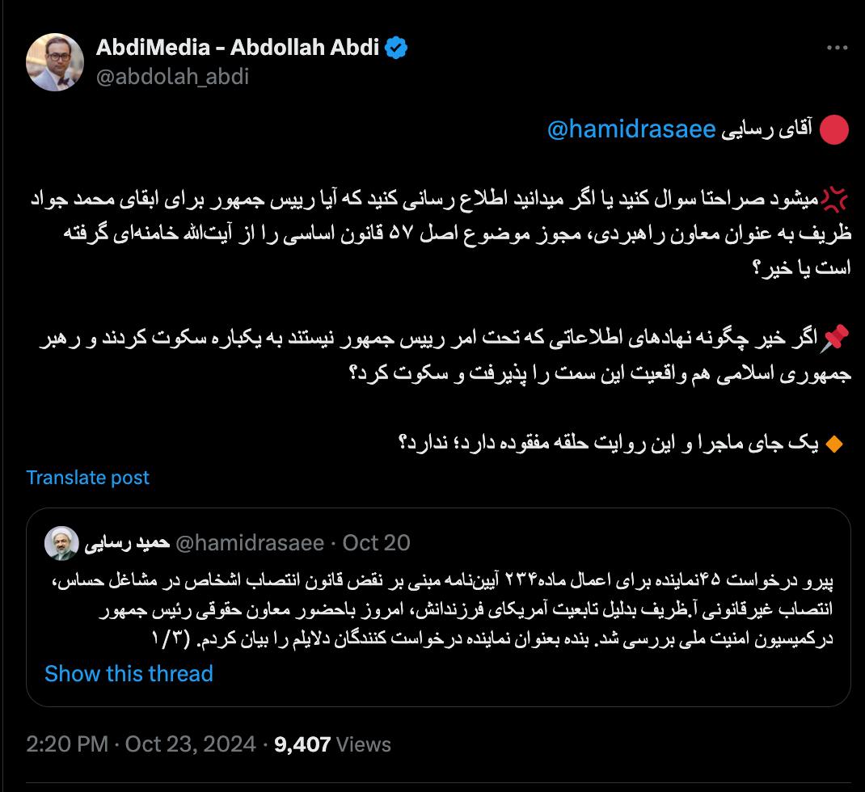Open the @abdolah_abdi handle
The width and height of the screenshot is (865, 792).
(172, 76)
